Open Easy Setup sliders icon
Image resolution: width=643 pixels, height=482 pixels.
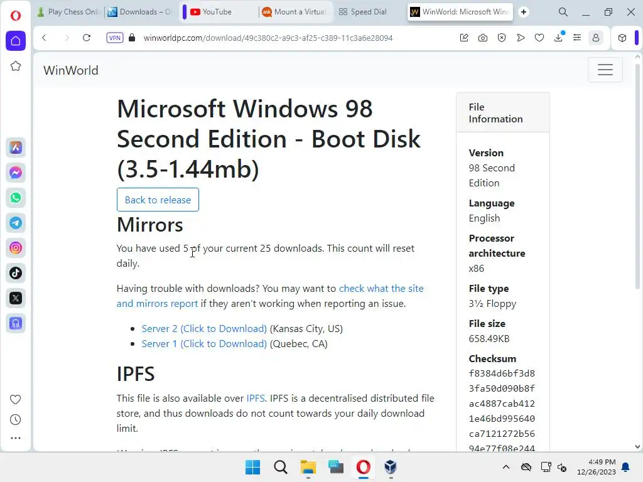577,38
